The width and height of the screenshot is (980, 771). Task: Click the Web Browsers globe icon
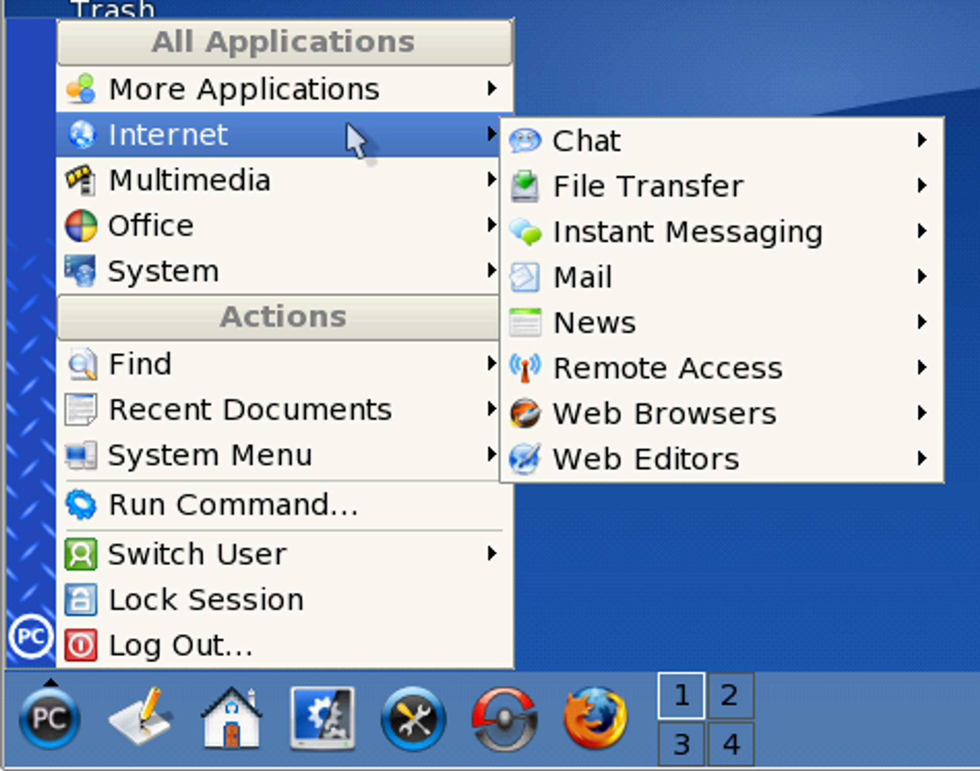tap(525, 413)
